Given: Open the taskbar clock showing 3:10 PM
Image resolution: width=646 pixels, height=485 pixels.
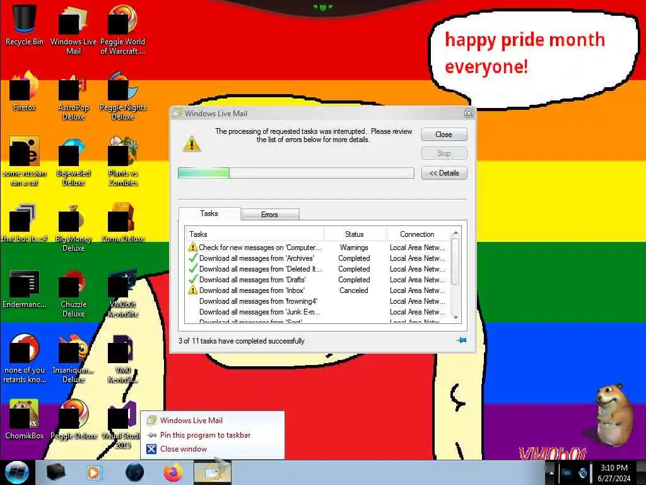Looking at the screenshot, I should (x=614, y=473).
